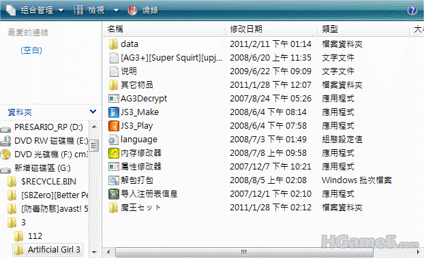
Task: Select the AG3Decrypt program icon
Action: 114,99
